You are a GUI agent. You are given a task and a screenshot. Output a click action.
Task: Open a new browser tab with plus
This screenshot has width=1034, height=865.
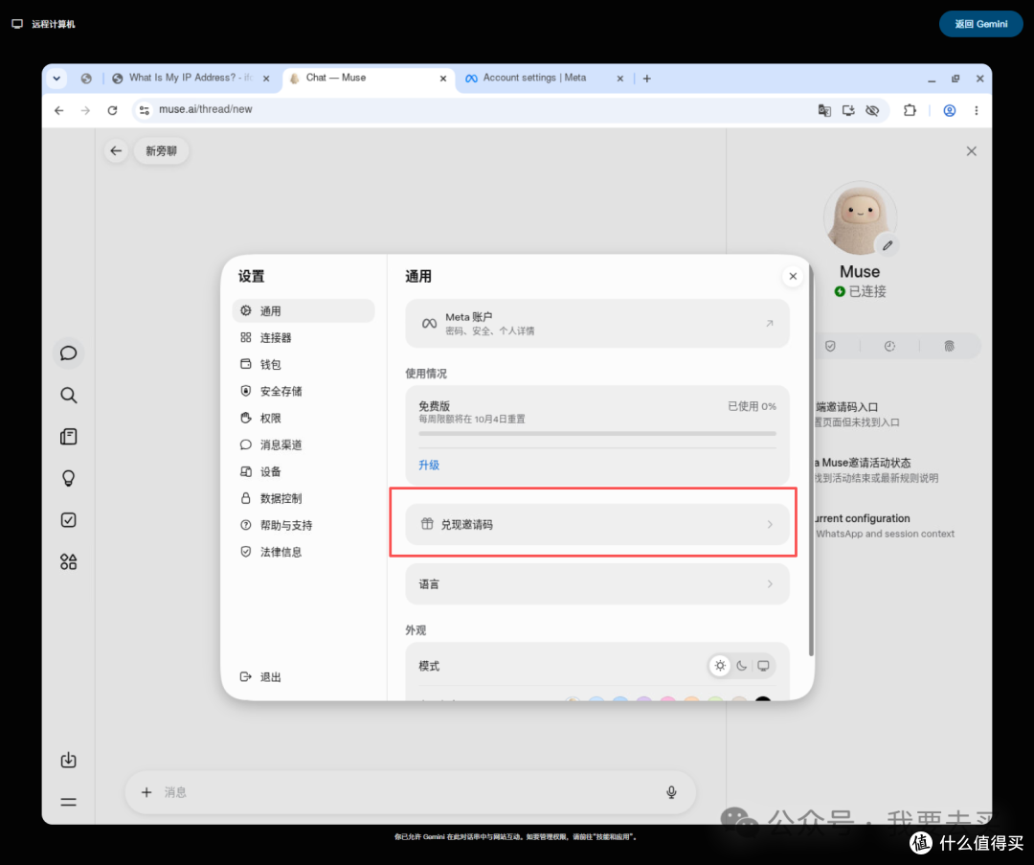(x=647, y=79)
